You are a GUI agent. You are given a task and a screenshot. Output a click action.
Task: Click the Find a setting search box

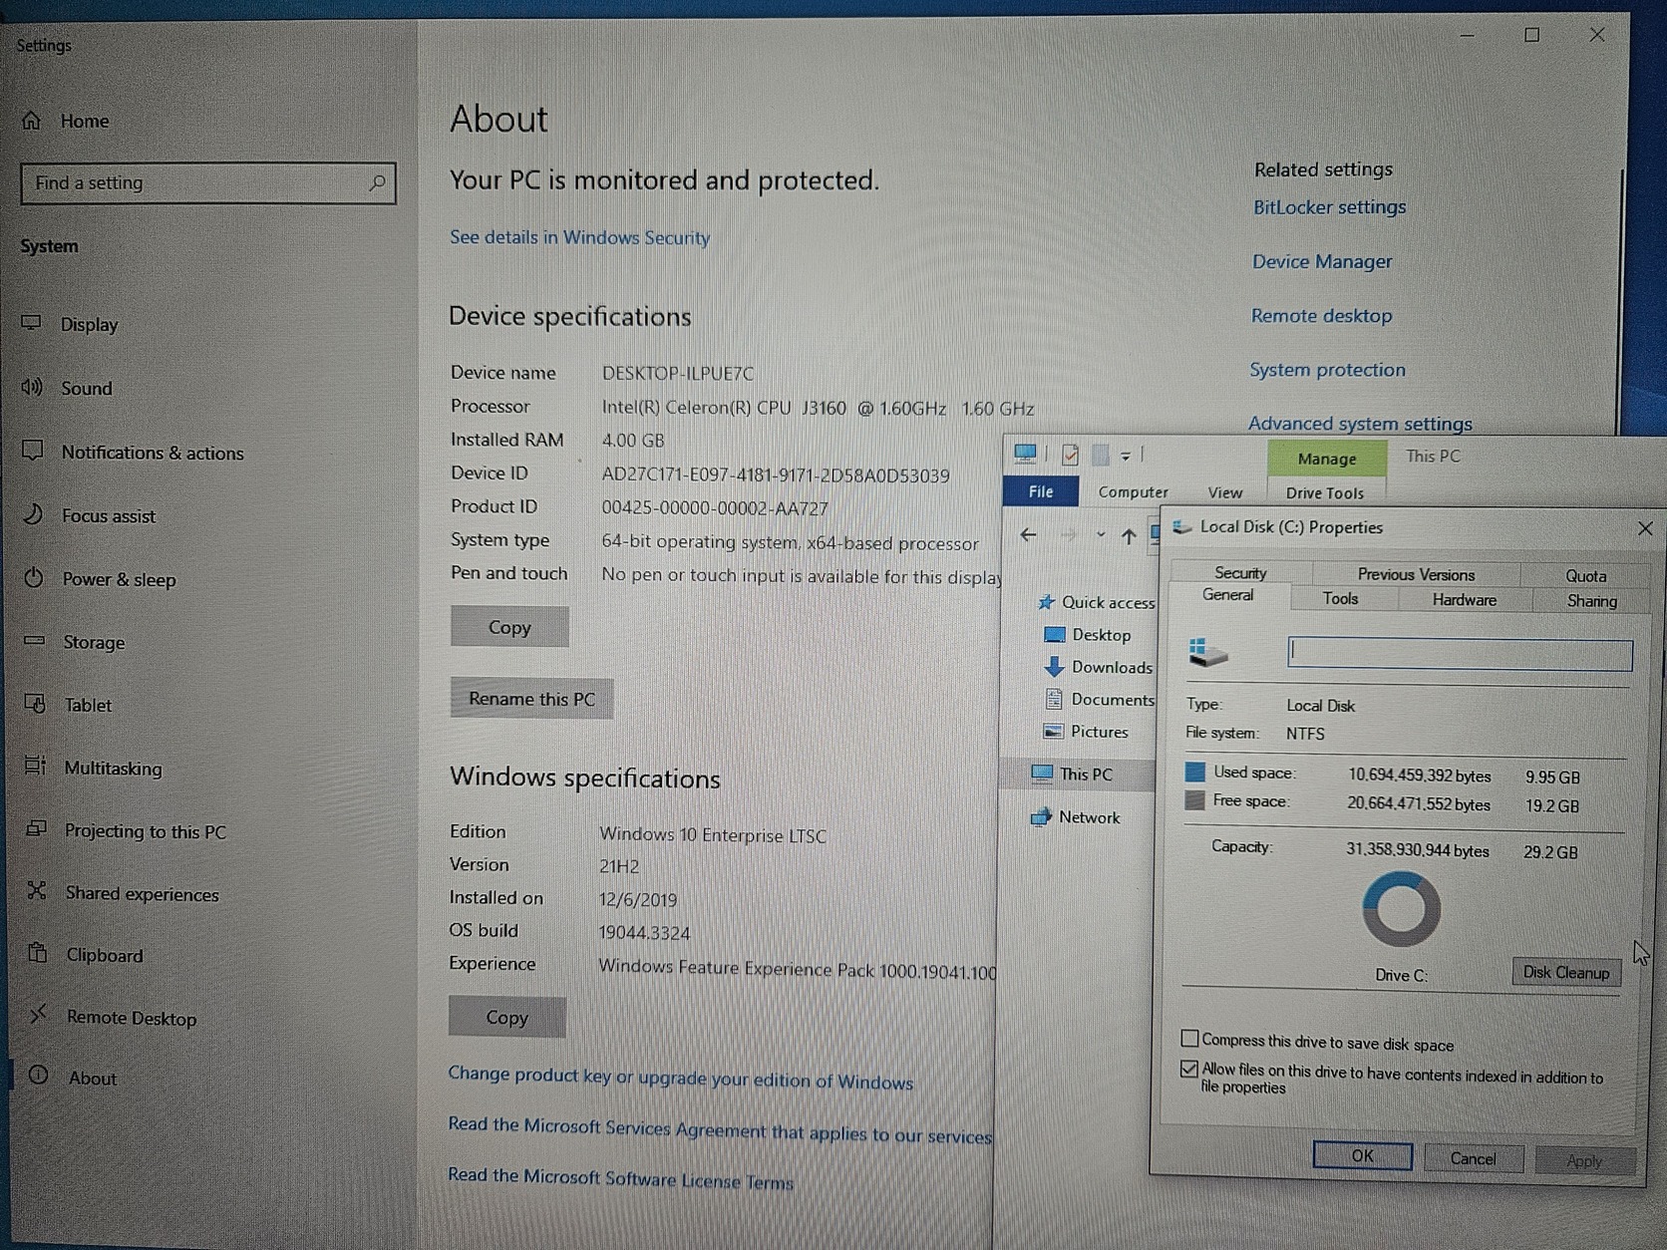(207, 183)
